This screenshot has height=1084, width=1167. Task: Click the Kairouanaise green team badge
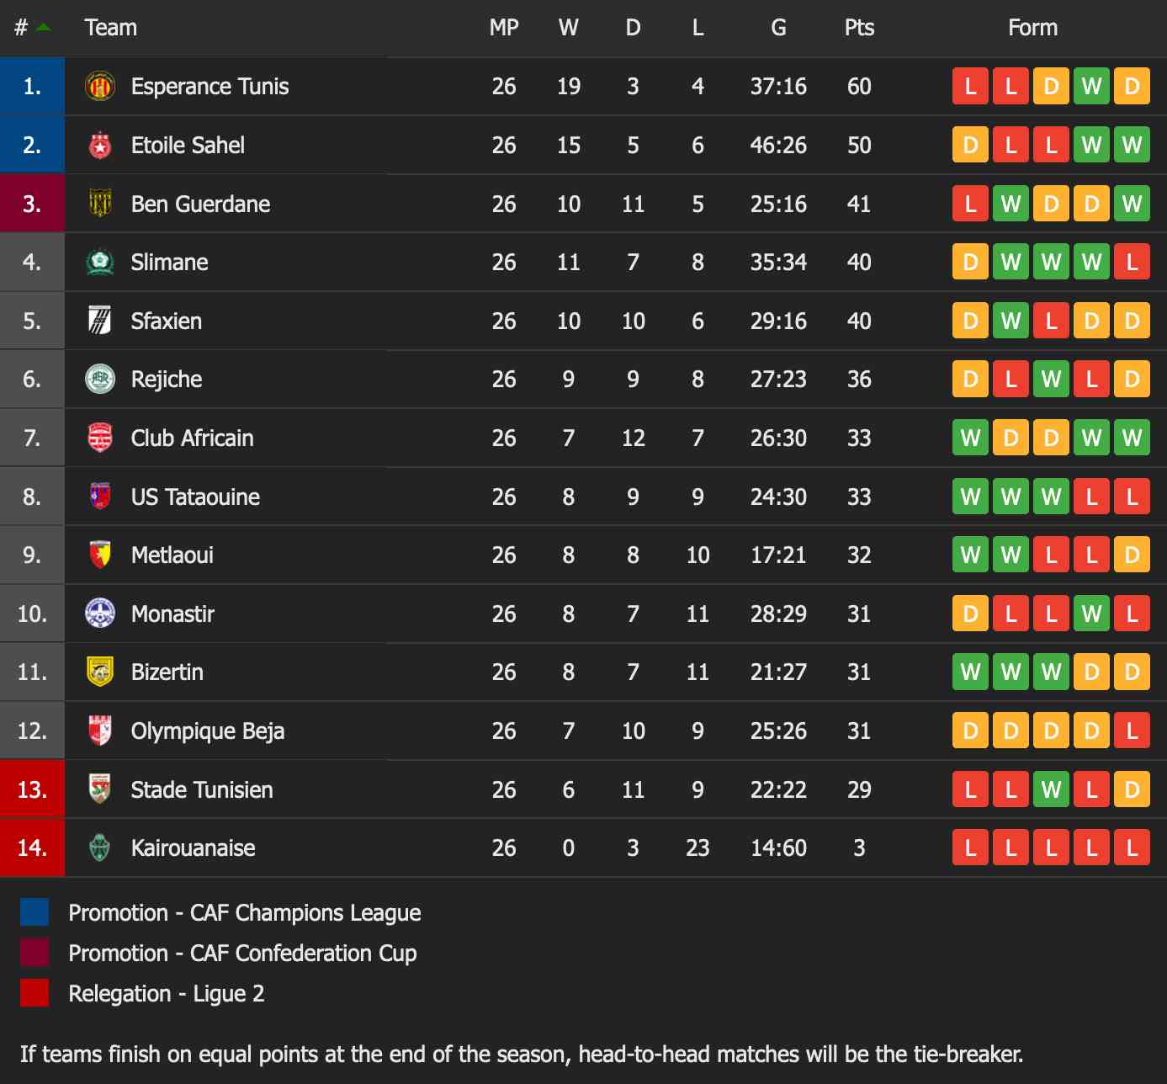(100, 848)
